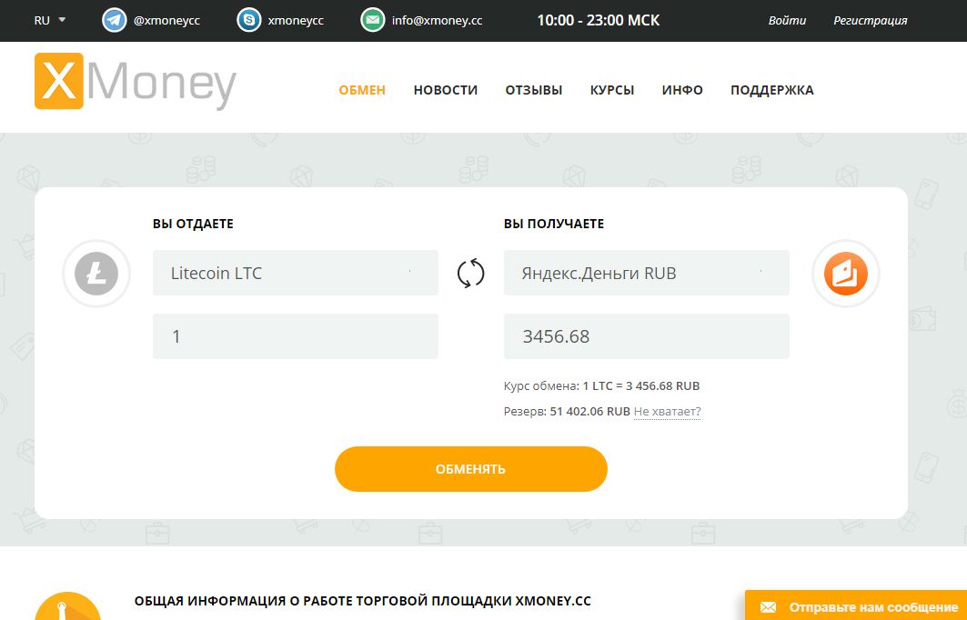
Task: Click the xmoneycc Skype link
Action: pyautogui.click(x=296, y=20)
